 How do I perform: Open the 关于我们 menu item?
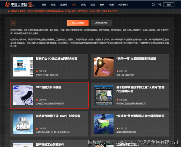pos(123,5)
